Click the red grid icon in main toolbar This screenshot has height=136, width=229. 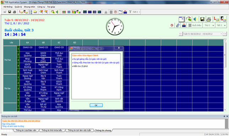tap(64, 12)
